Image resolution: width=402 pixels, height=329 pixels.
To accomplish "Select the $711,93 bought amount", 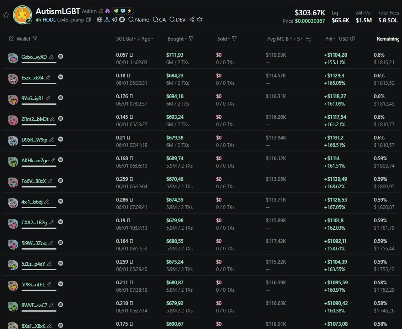I will 175,55.
